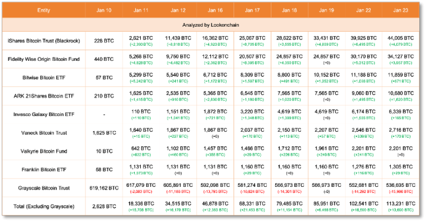Select the Fidelity Wise Origin Bitcoin Fund label
Viewport: 426px width, 222px height.
coord(44,59)
